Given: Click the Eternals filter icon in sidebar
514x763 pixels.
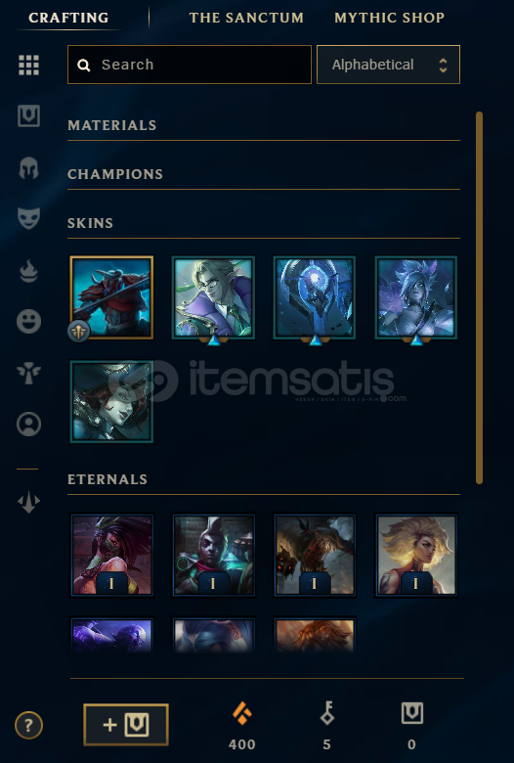Looking at the screenshot, I should coord(28,501).
